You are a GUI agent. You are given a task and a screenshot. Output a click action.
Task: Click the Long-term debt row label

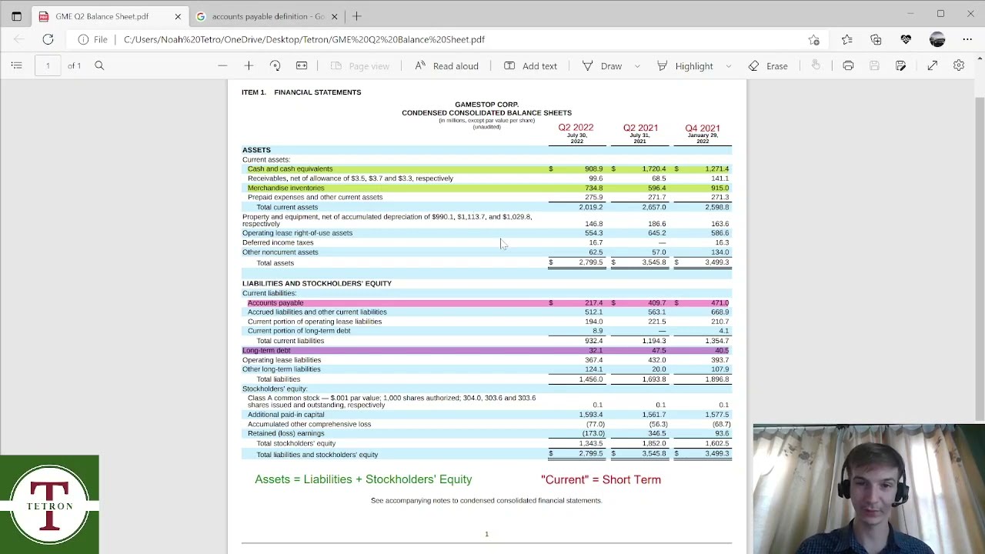click(x=266, y=350)
